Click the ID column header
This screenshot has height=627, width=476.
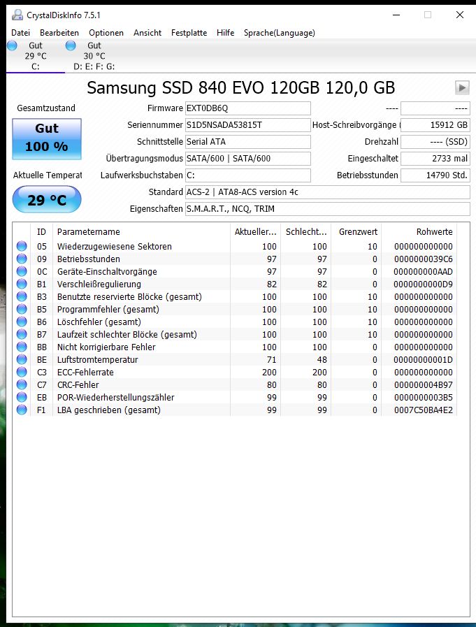pyautogui.click(x=42, y=232)
